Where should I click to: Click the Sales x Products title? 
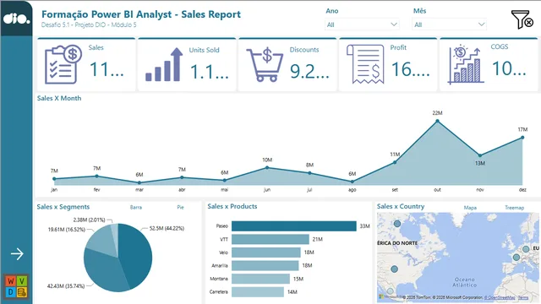click(232, 206)
